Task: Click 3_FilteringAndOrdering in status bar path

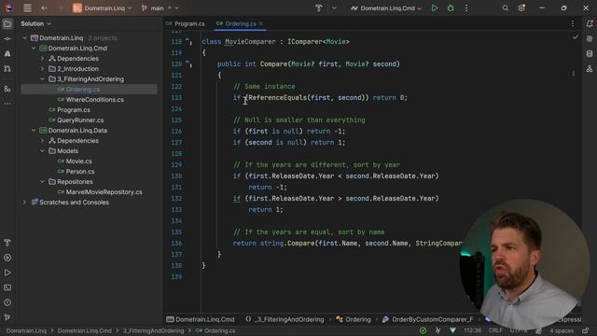Action: 153,330
